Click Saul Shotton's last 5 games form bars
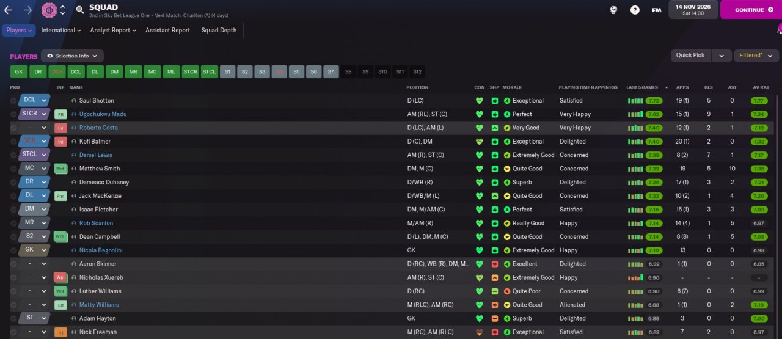 click(x=635, y=101)
